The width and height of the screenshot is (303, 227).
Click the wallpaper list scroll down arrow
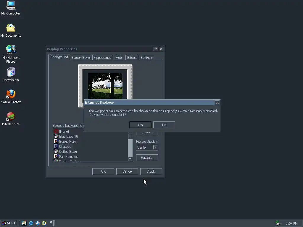pos(130,159)
